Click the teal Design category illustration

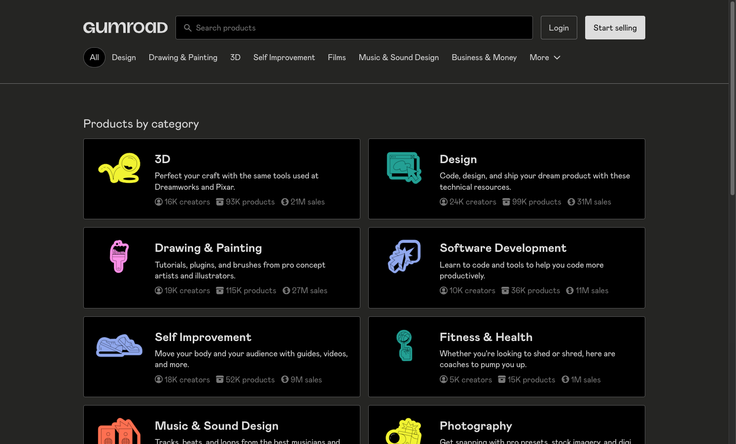pyautogui.click(x=404, y=168)
